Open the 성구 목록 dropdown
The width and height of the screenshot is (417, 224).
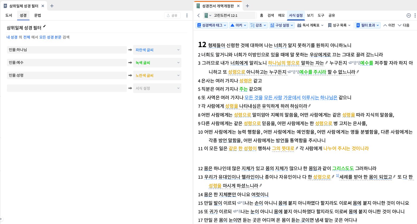coord(339,25)
